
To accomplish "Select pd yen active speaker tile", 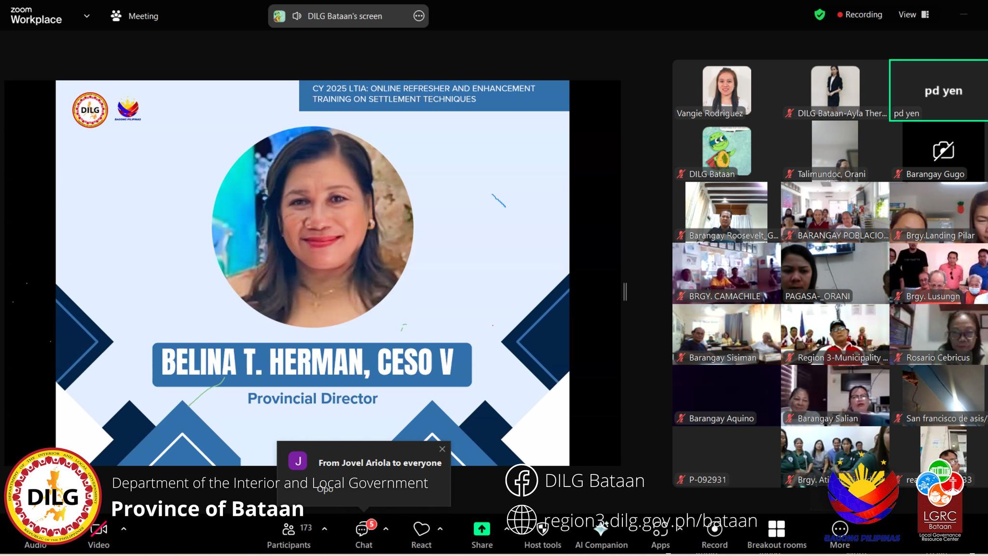I will pos(939,90).
